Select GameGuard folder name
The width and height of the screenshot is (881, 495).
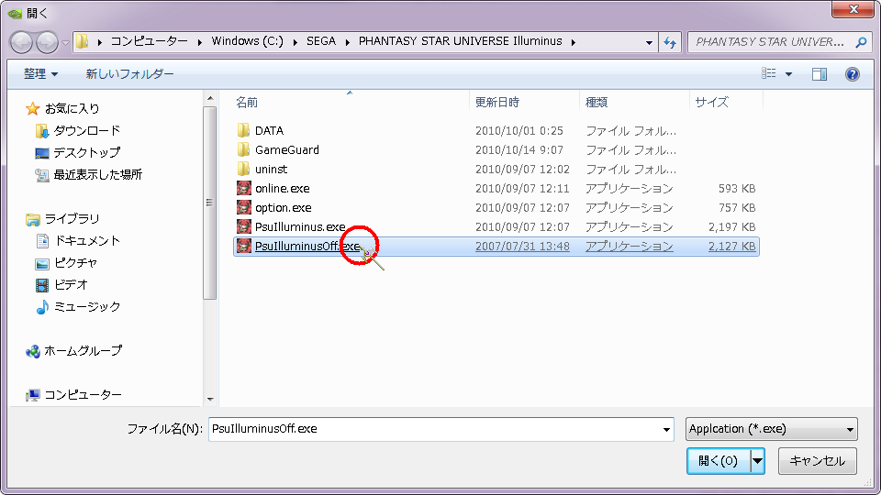(287, 149)
